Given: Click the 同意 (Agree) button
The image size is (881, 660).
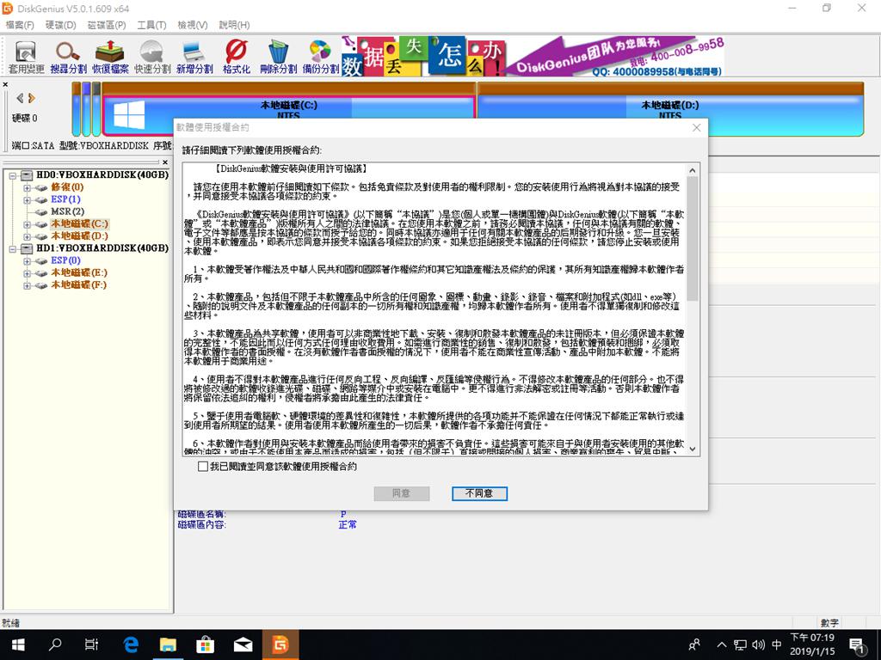Looking at the screenshot, I should click(402, 493).
